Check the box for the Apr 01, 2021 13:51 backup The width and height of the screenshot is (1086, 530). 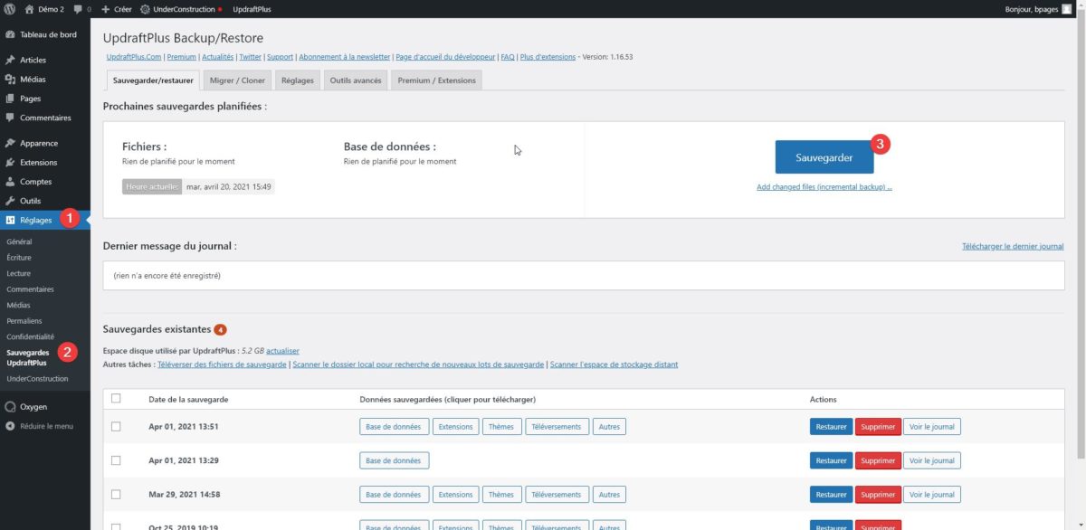coord(116,426)
